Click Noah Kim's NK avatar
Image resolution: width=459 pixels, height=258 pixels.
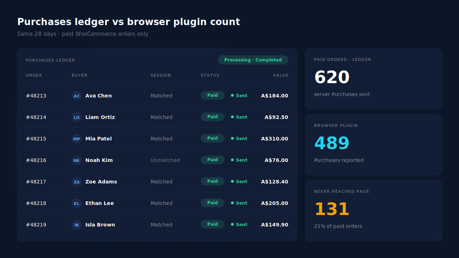77,160
